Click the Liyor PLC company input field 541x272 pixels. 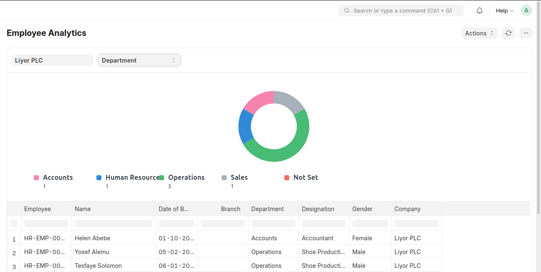[53, 60]
